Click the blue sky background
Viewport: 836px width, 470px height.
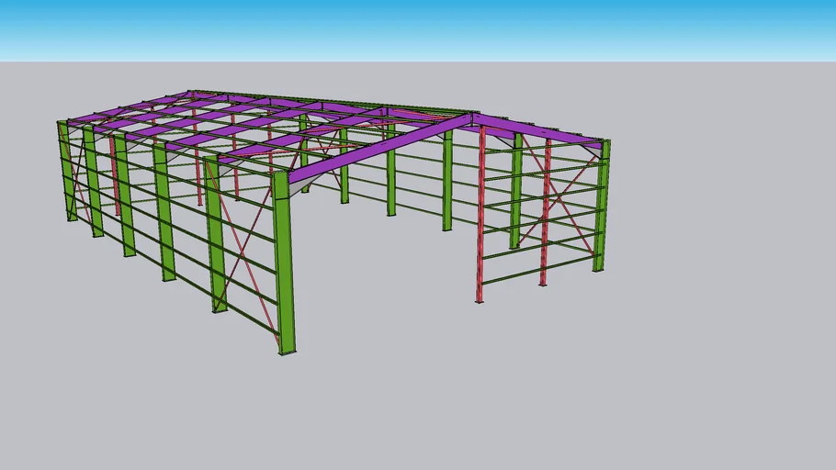click(413, 28)
